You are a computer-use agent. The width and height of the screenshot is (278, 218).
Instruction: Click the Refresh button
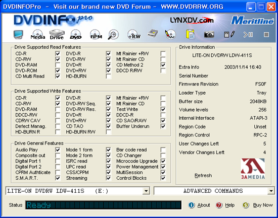click(x=203, y=175)
